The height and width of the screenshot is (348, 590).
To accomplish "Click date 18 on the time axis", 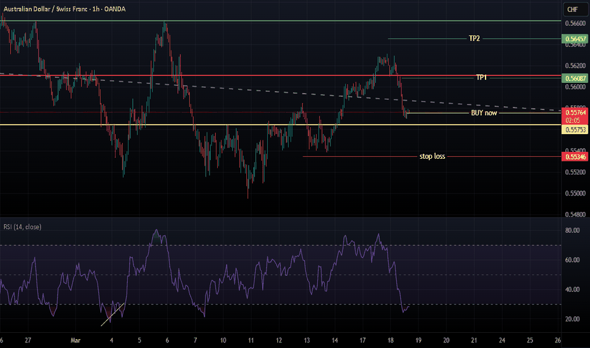I will tap(390, 340).
